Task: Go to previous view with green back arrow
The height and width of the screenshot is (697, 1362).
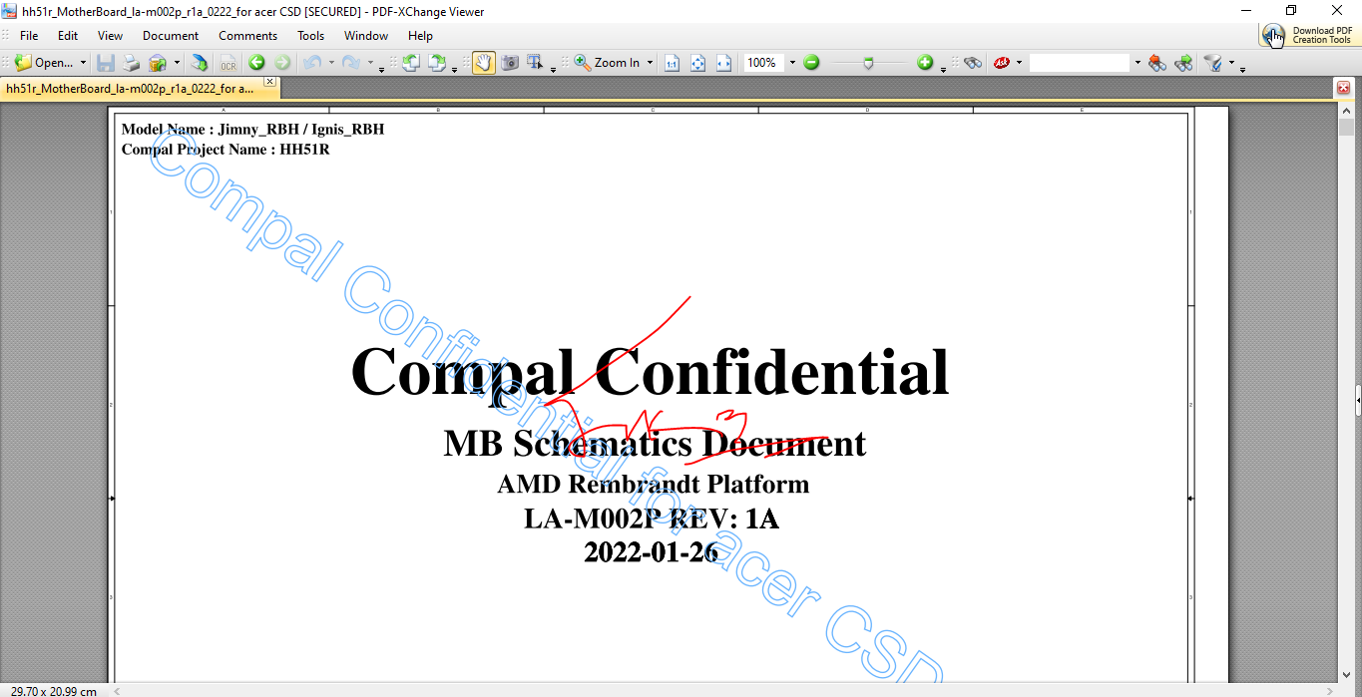Action: 257,63
